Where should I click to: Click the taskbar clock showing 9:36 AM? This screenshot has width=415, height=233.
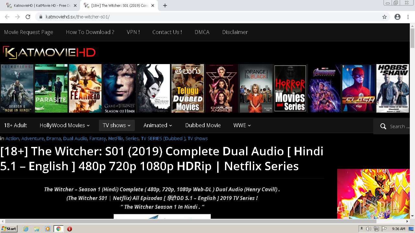click(x=398, y=229)
